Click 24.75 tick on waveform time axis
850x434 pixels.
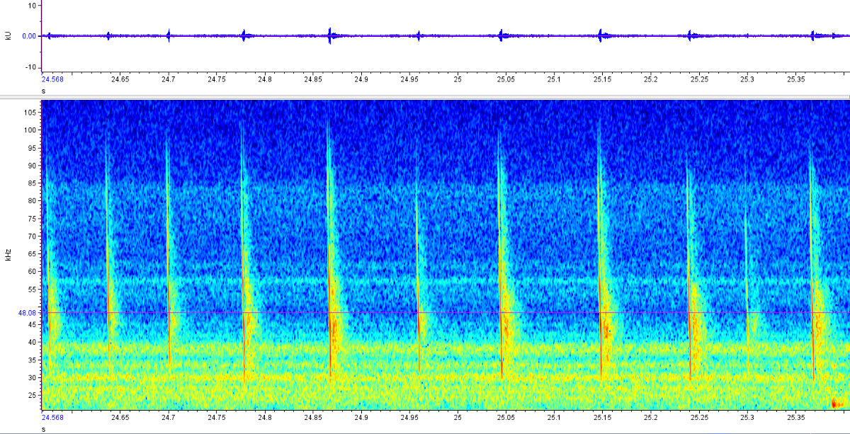217,79
